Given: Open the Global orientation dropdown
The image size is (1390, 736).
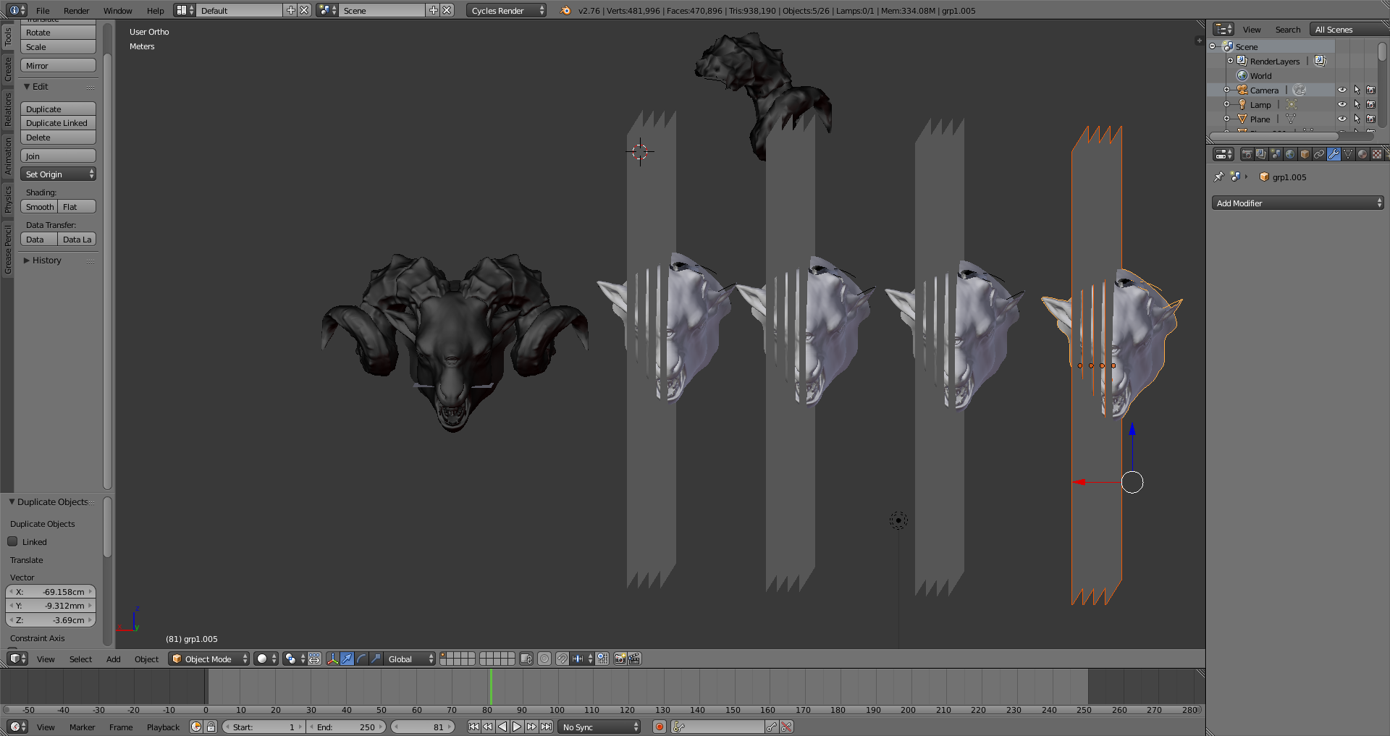Looking at the screenshot, I should (410, 659).
